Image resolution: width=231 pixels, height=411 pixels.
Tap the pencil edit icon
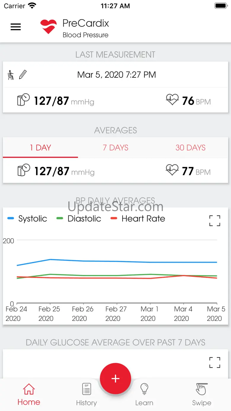[x=23, y=75]
